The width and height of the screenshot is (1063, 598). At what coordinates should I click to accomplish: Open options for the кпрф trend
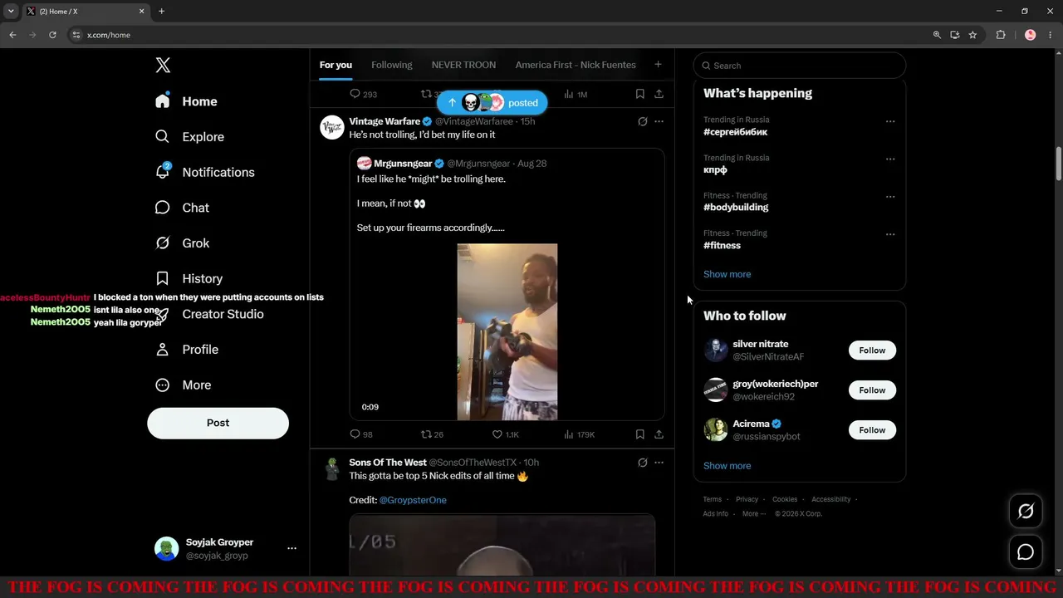(x=890, y=159)
